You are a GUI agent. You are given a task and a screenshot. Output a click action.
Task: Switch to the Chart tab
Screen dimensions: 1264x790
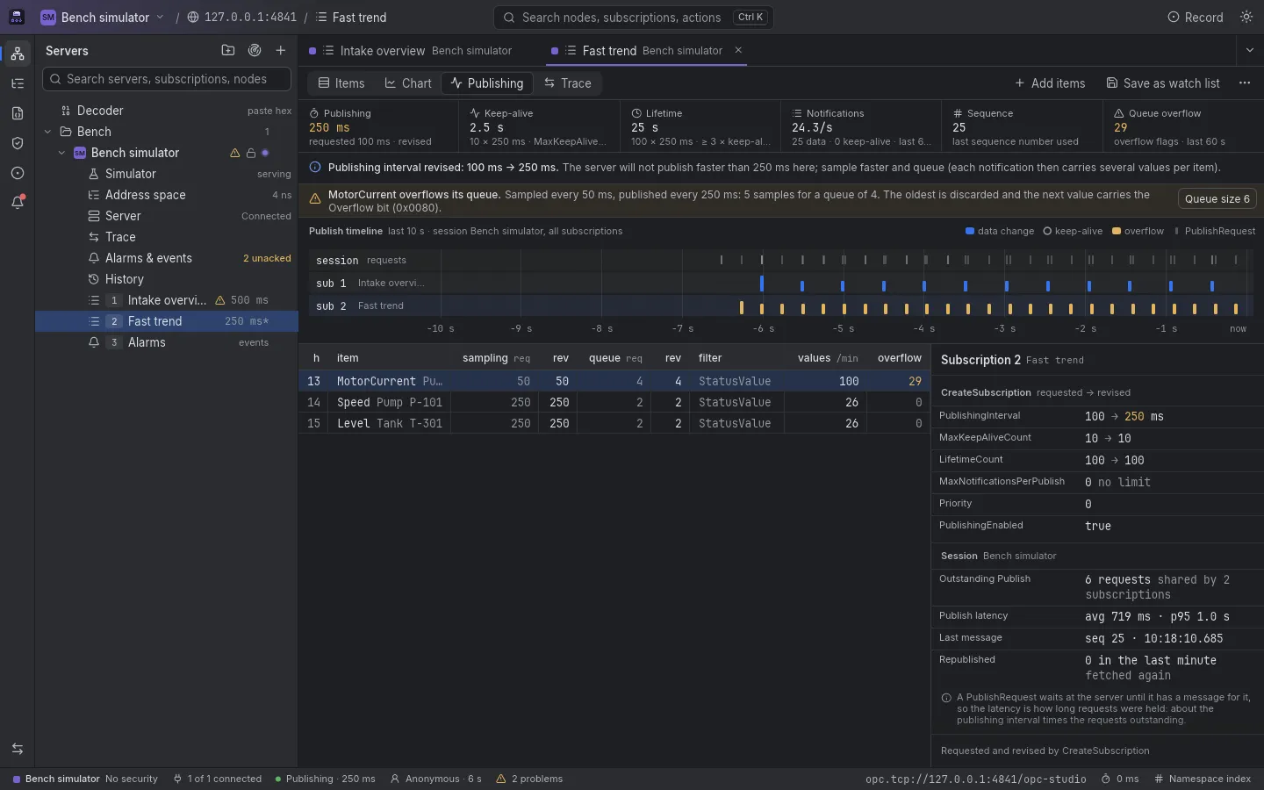pos(408,83)
